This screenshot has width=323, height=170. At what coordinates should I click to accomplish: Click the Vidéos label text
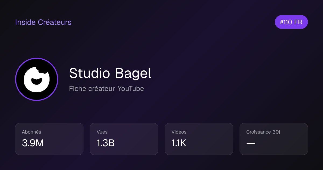click(x=179, y=132)
